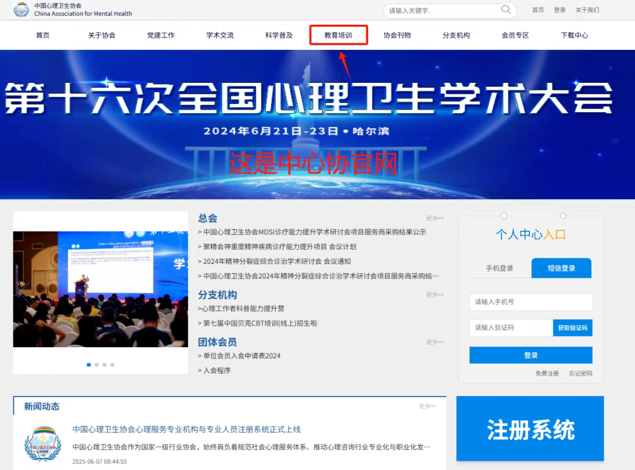Viewport: 635px width, 470px height.
Task: Open 单位会员入会申请表2024 link
Action: click(x=242, y=356)
